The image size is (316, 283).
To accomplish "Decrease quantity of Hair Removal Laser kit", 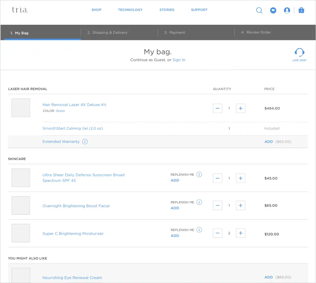I will (x=218, y=108).
